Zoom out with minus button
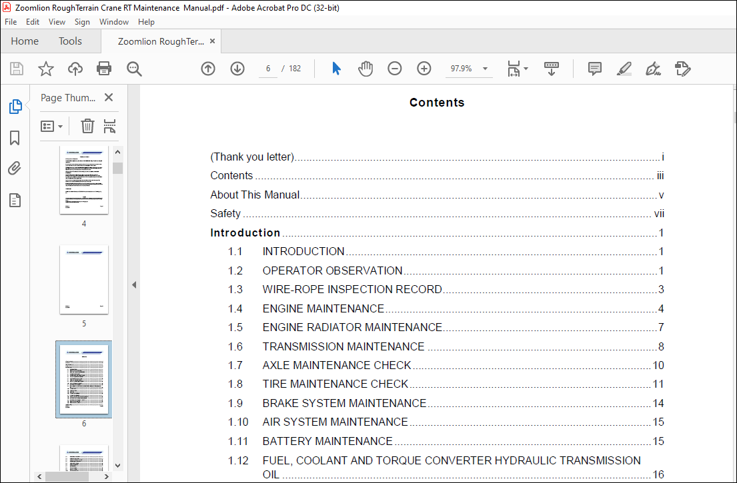This screenshot has width=737, height=483. (x=395, y=69)
